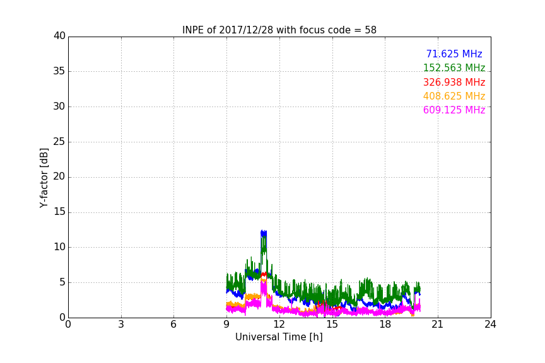The image size is (545, 363).
Task: Click the x-axis tick value 12
Action: coord(279,325)
